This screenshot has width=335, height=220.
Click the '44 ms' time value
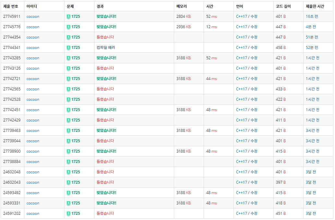(211, 79)
